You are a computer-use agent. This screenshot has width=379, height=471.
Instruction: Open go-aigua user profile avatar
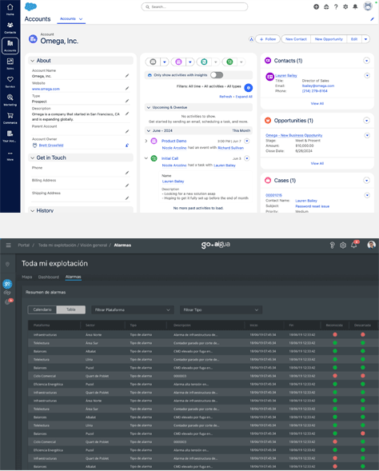coord(372,245)
